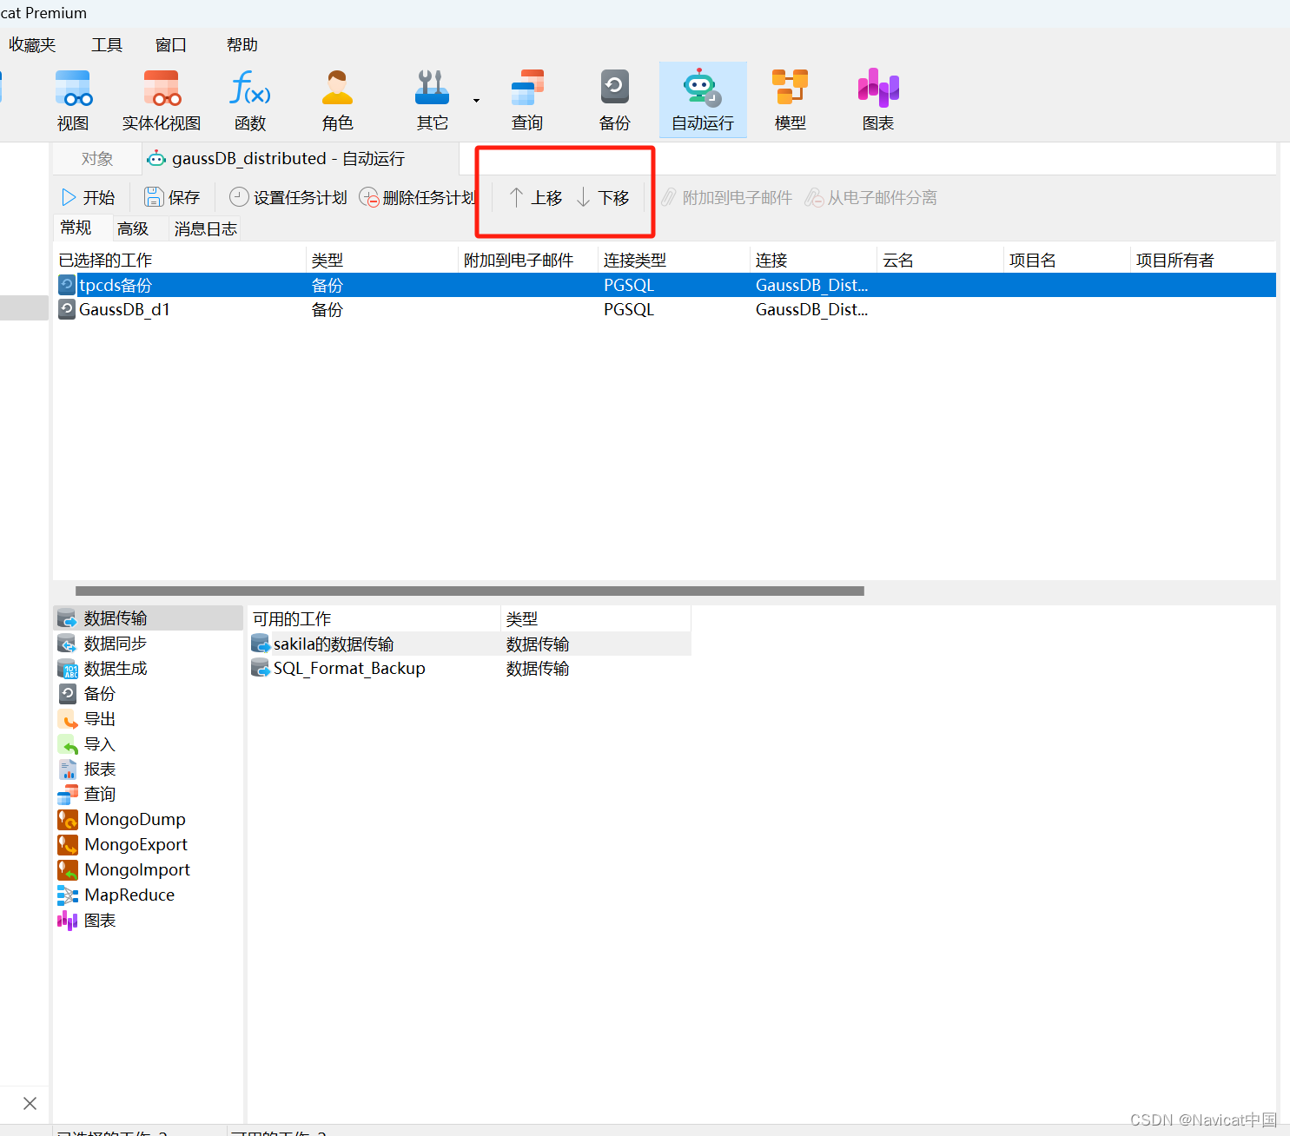
Task: Select 数据同步 data sync job type
Action: pyautogui.click(x=148, y=643)
